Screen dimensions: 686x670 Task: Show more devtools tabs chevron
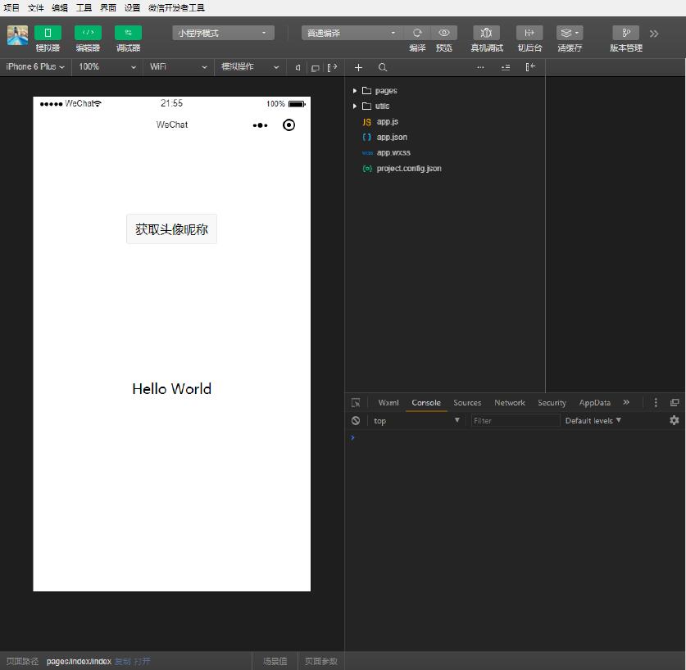click(626, 402)
